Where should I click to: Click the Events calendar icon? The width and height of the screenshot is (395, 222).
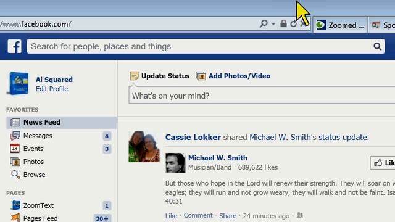(15, 149)
